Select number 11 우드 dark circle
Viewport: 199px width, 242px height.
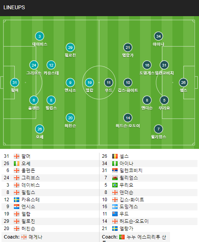[x=109, y=83]
